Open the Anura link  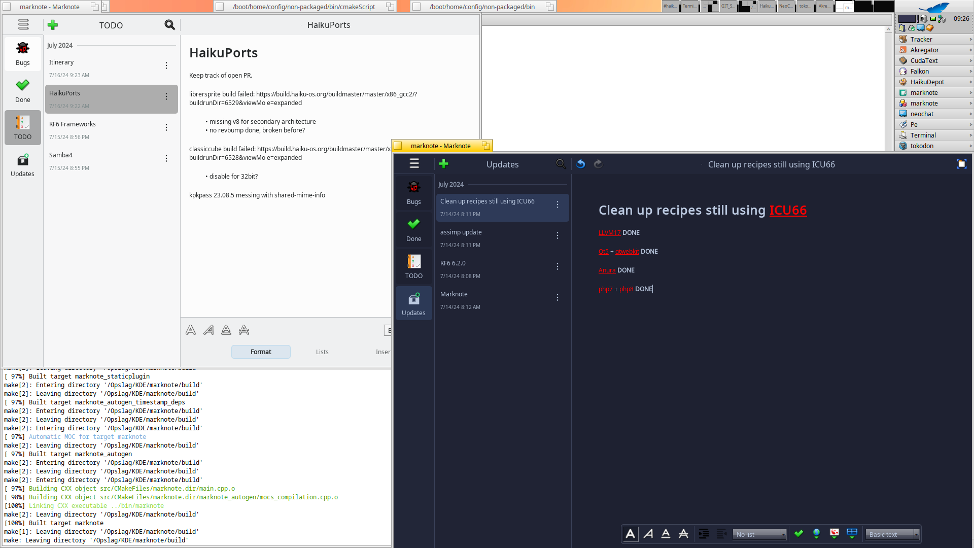(x=607, y=270)
